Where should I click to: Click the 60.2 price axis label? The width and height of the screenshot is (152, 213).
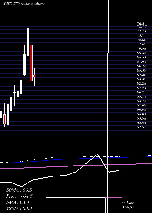[140, 92]
